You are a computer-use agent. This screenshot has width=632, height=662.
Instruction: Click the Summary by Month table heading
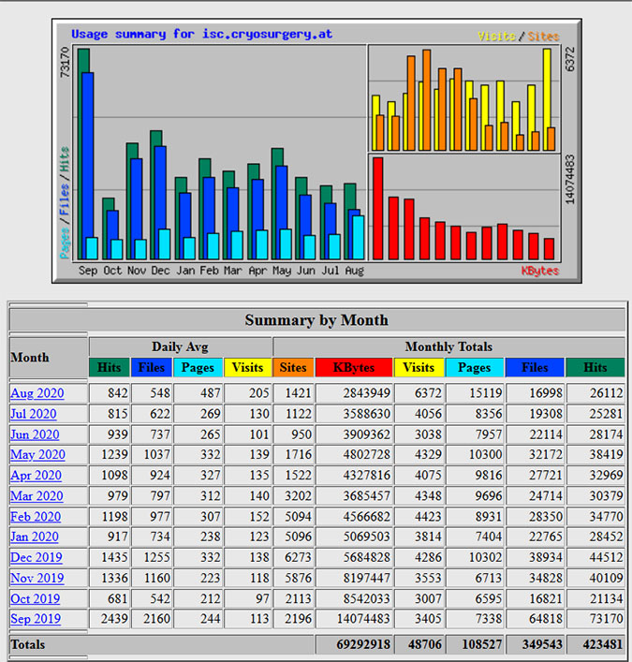[316, 320]
